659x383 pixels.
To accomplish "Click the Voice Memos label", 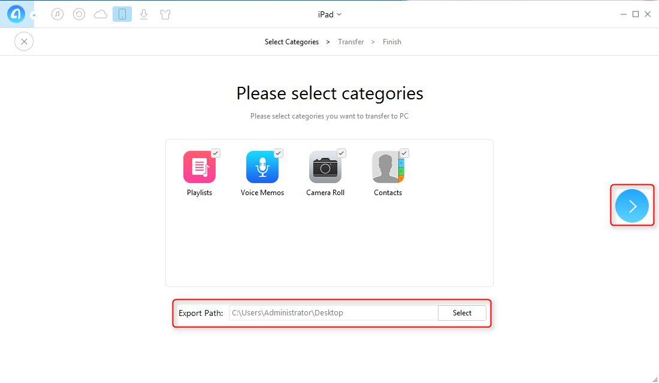I will 262,193.
